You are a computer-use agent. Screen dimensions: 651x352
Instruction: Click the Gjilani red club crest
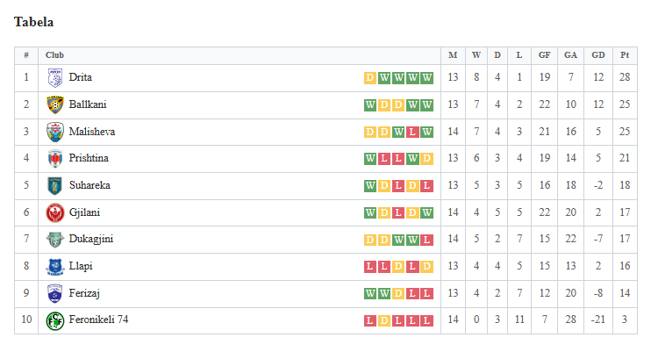pyautogui.click(x=54, y=212)
